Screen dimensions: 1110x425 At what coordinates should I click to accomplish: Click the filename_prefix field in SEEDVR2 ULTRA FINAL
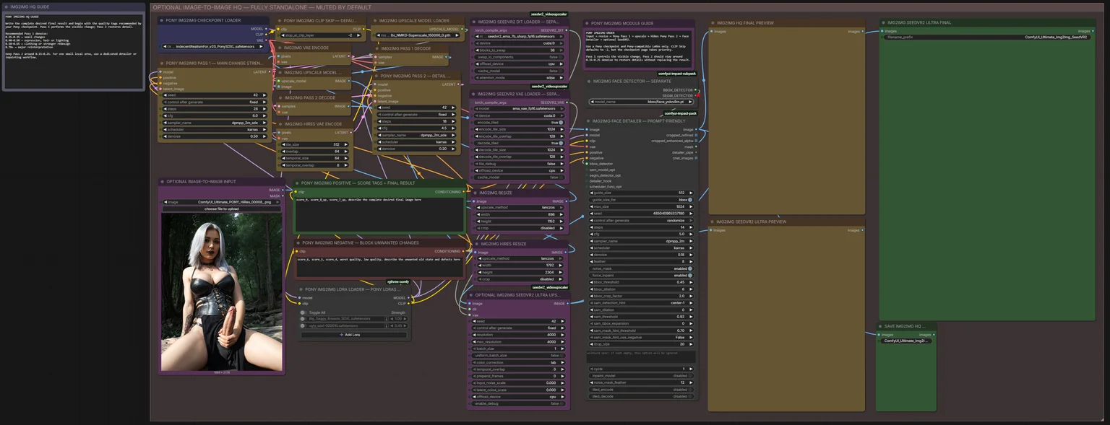(986, 37)
